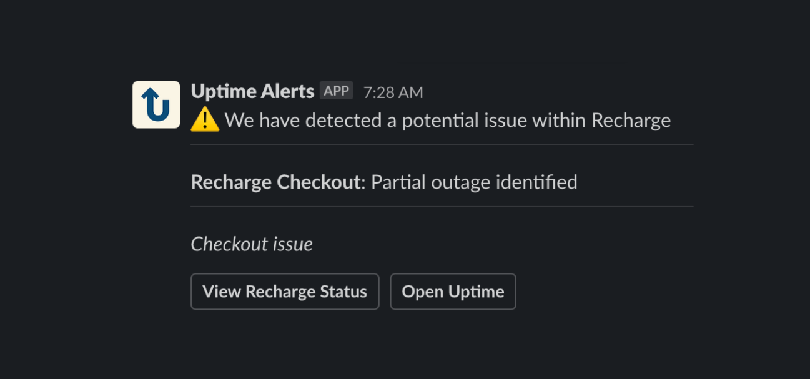
Task: Select the bold Recharge Checkout label
Action: pyautogui.click(x=275, y=182)
